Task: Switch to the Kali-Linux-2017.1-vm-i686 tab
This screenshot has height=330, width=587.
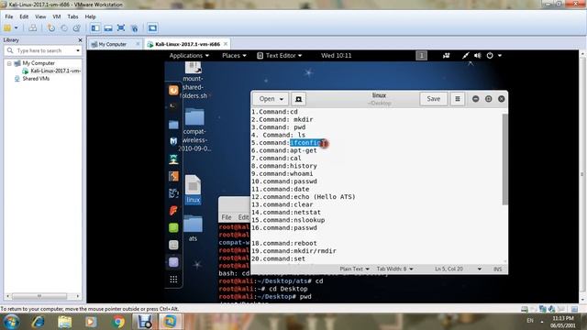Action: click(187, 44)
